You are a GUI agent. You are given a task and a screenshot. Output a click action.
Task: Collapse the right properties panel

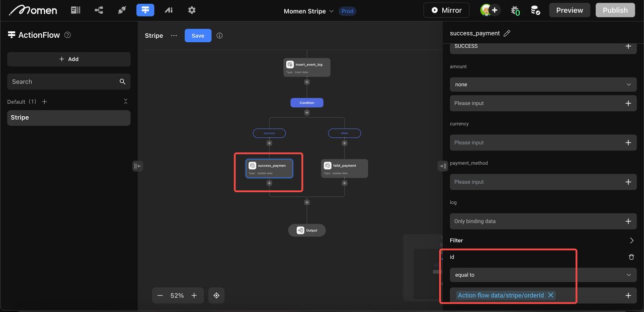[x=442, y=166]
